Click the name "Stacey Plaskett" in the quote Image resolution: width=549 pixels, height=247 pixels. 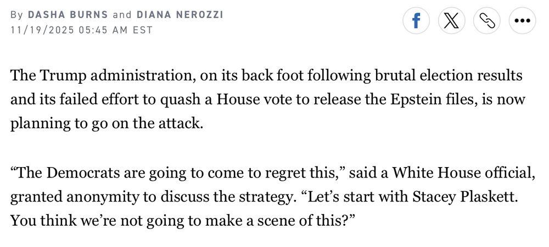coord(465,197)
